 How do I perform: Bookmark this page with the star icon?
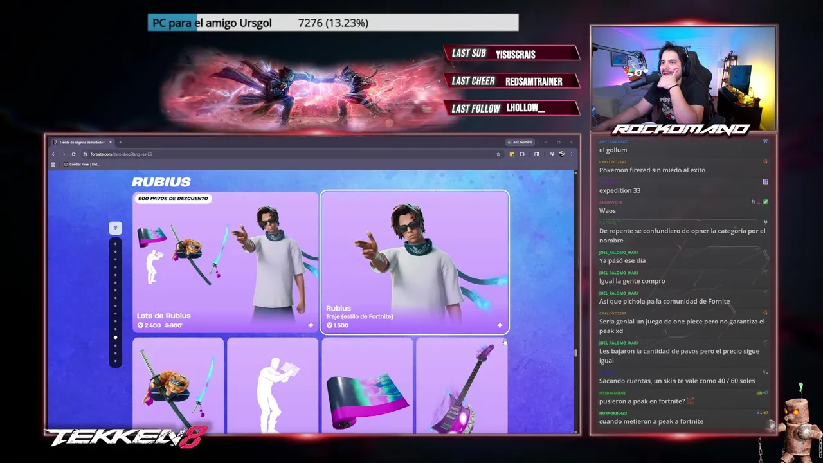(498, 154)
